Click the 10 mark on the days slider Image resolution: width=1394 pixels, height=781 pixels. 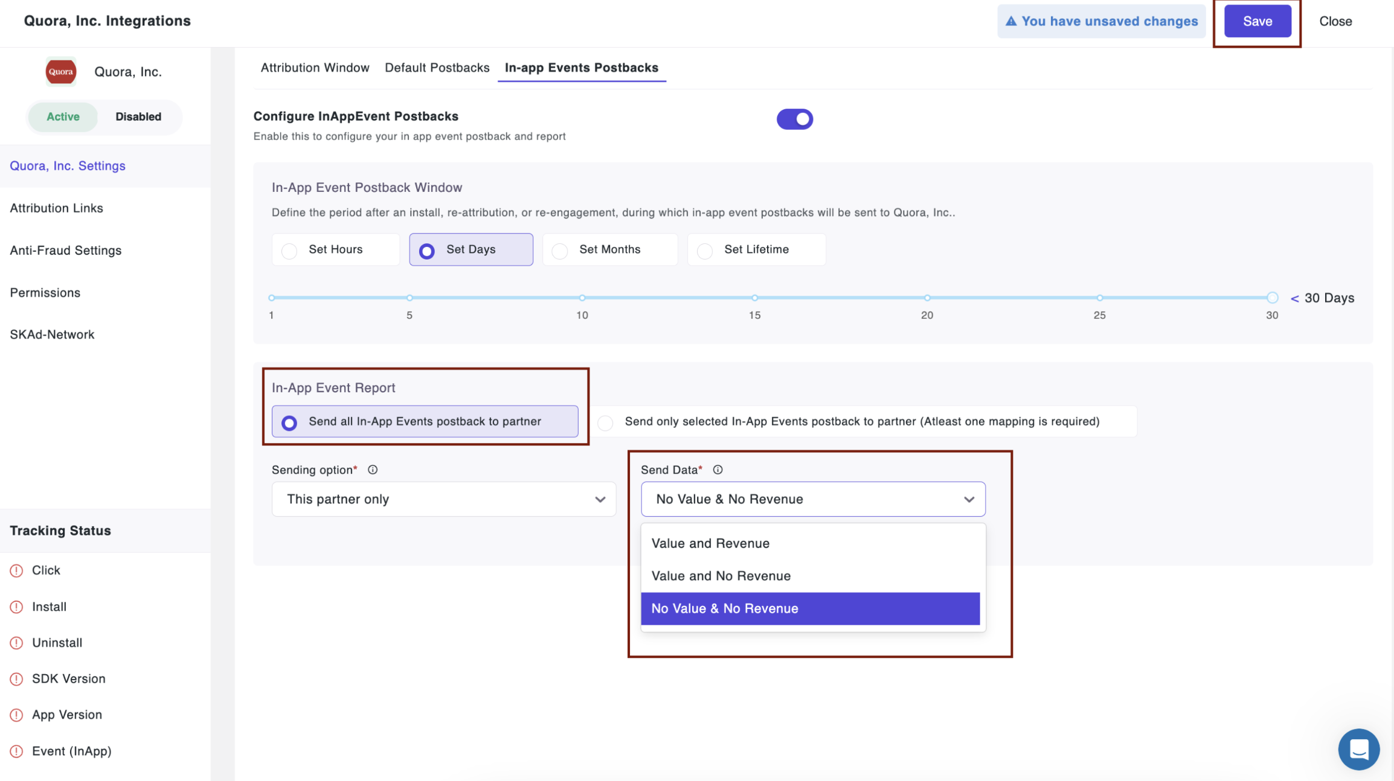(x=582, y=298)
